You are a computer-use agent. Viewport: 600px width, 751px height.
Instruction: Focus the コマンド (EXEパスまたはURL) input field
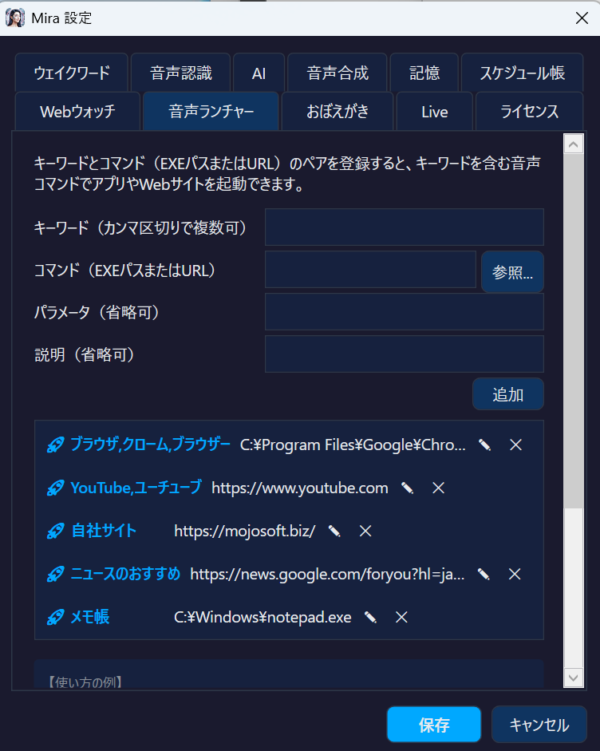(371, 269)
